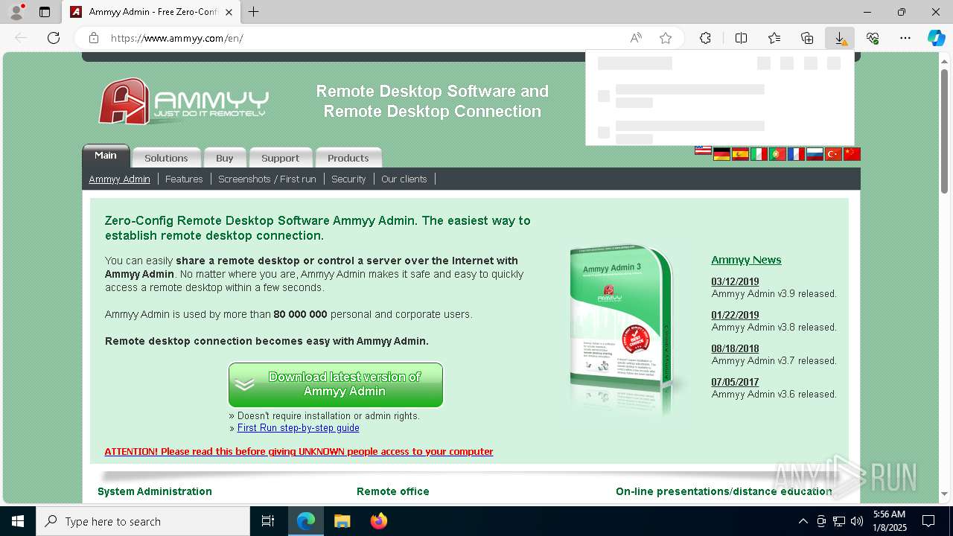953x536 pixels.
Task: Open Favorites list icon
Action: (774, 38)
